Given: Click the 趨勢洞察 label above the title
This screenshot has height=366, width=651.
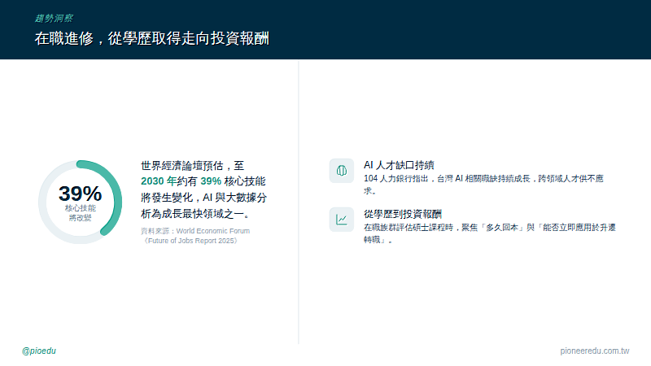Looking at the screenshot, I should point(54,18).
